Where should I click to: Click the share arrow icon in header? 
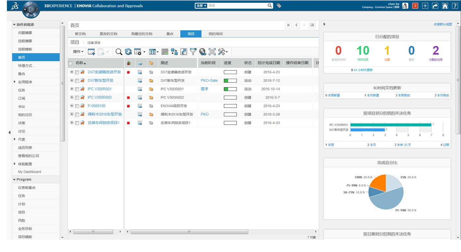click(x=435, y=6)
